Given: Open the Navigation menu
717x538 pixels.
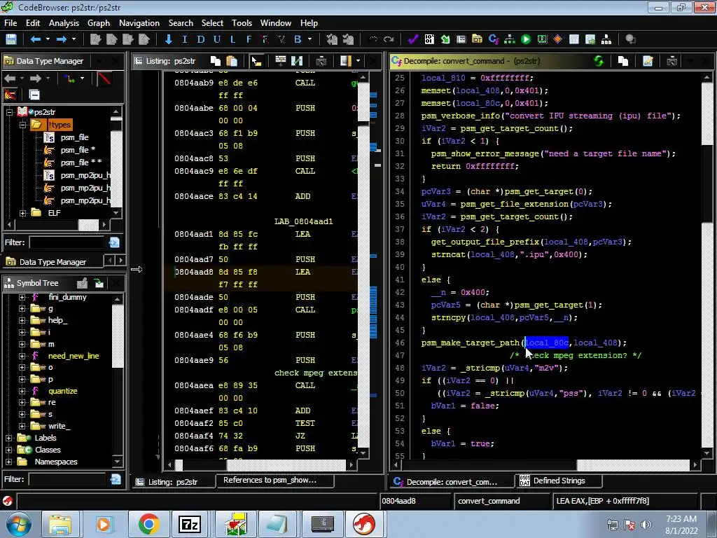Looking at the screenshot, I should pyautogui.click(x=139, y=23).
